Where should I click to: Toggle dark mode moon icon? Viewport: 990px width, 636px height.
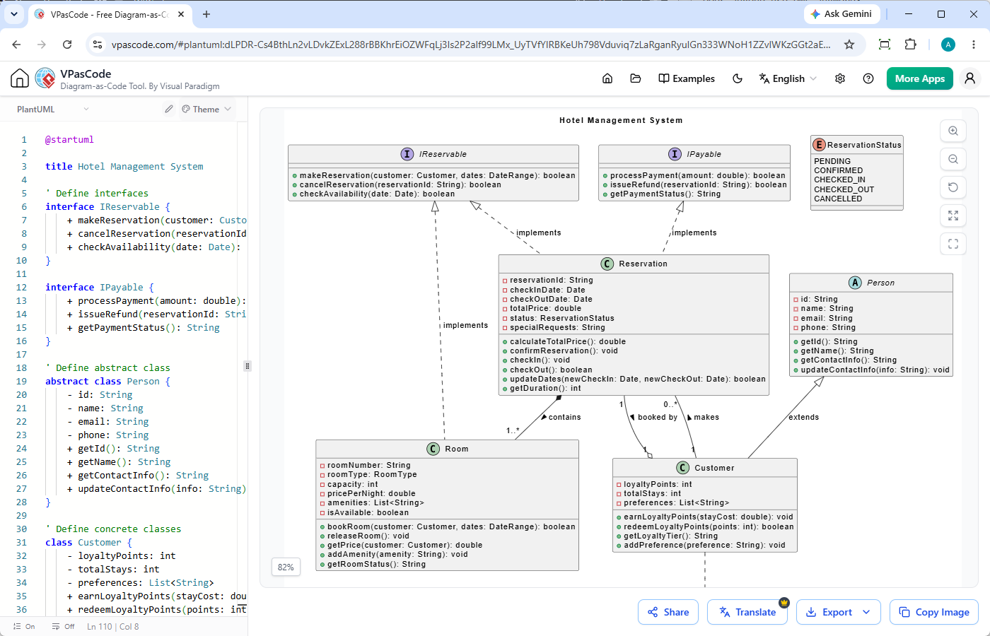point(738,78)
